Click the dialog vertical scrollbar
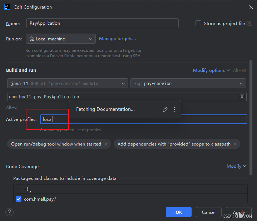Image resolution: width=257 pixels, height=221 pixels. pos(251,118)
